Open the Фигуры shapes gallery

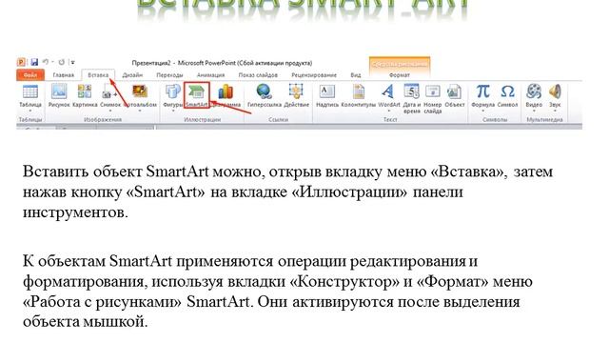click(173, 91)
